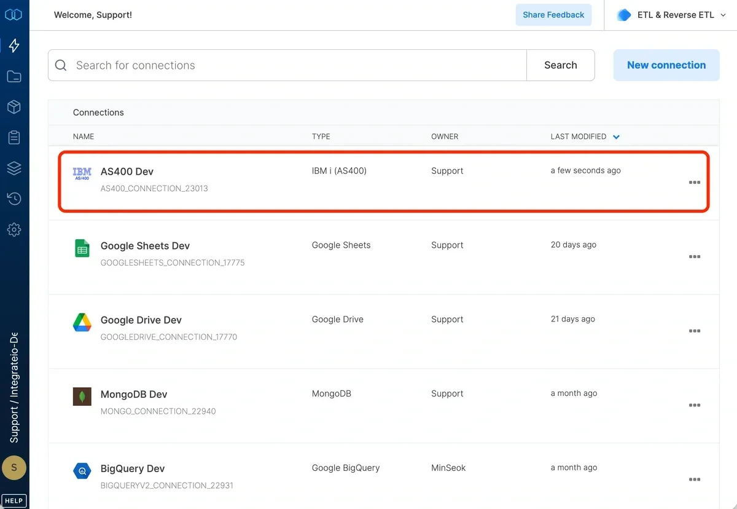Open the Clusters layers sidebar icon
The width and height of the screenshot is (737, 509).
14,168
